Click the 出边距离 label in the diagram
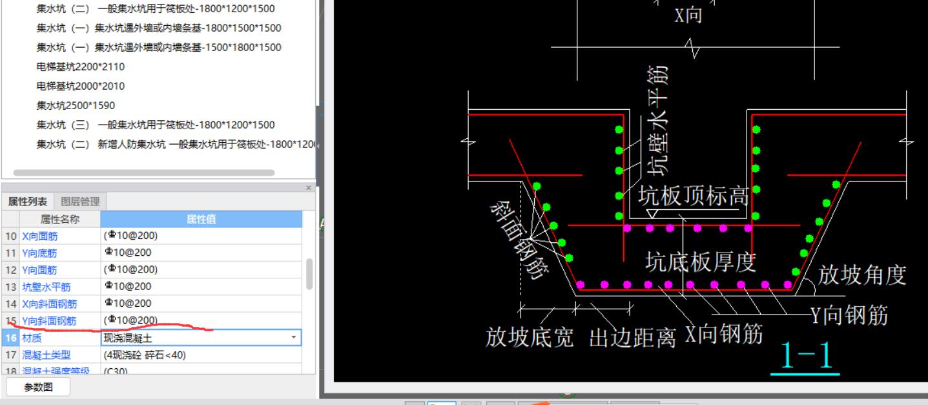Screen dimensions: 928x405 click(633, 337)
